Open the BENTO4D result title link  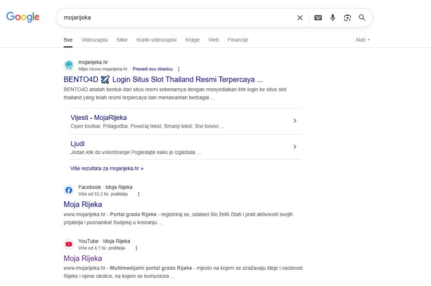(163, 80)
